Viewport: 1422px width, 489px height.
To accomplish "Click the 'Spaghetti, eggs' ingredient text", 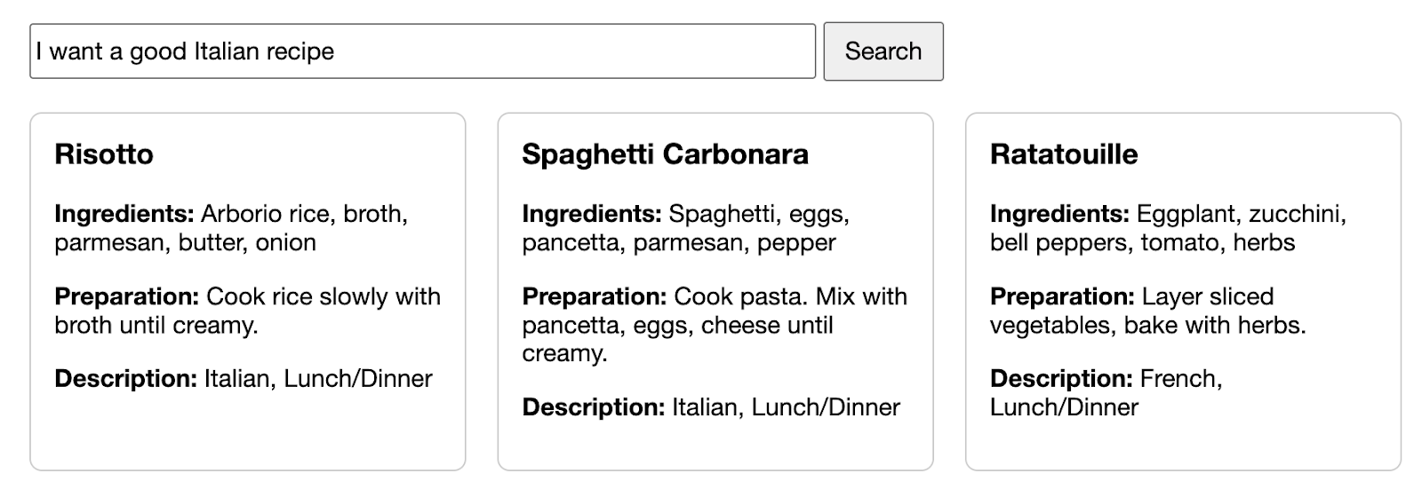I will pos(759,214).
